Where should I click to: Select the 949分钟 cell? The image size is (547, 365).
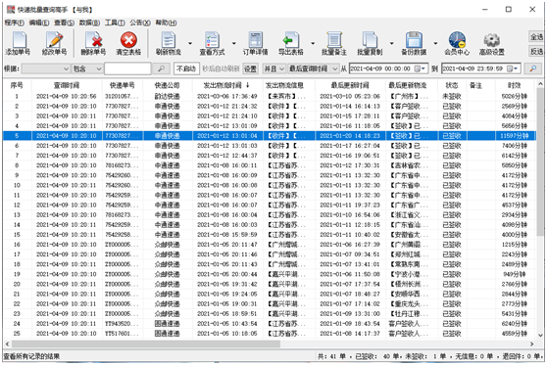tap(515, 274)
